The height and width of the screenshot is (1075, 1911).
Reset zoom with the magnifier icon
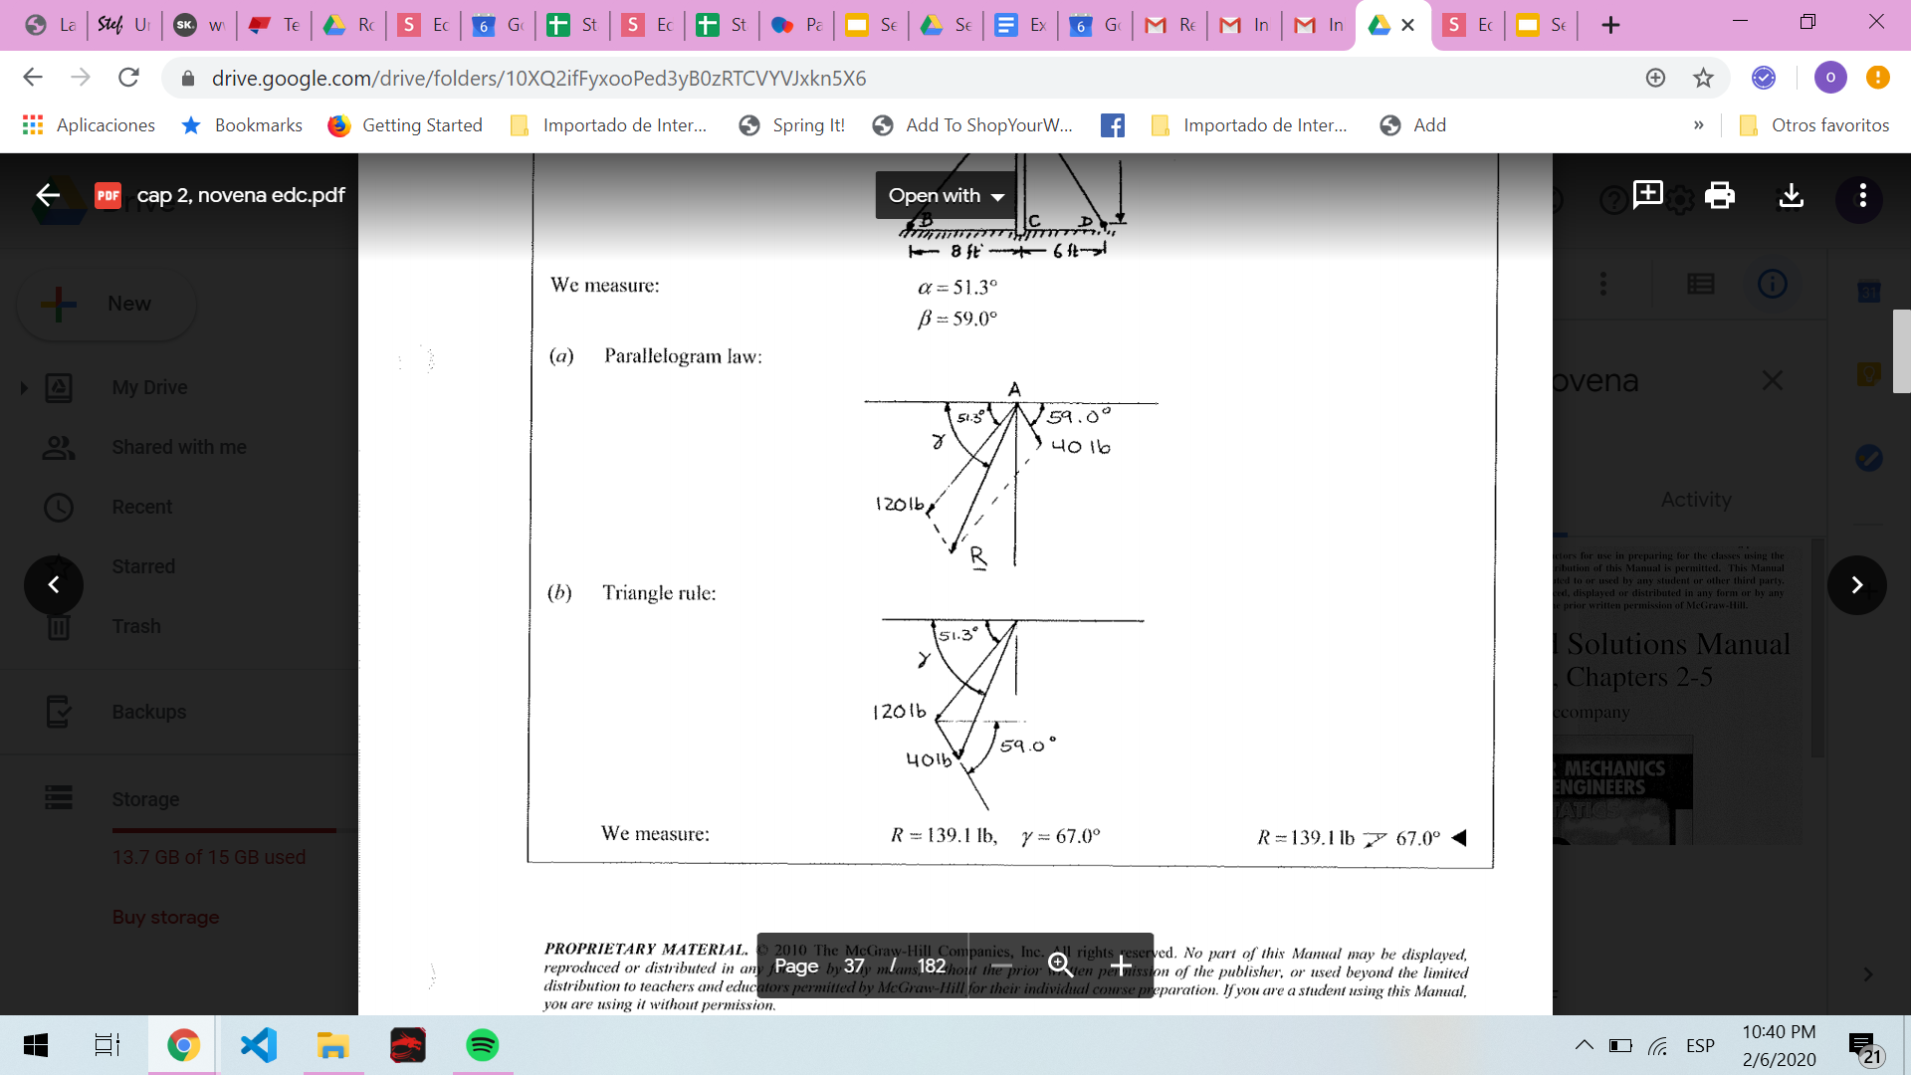point(1060,966)
